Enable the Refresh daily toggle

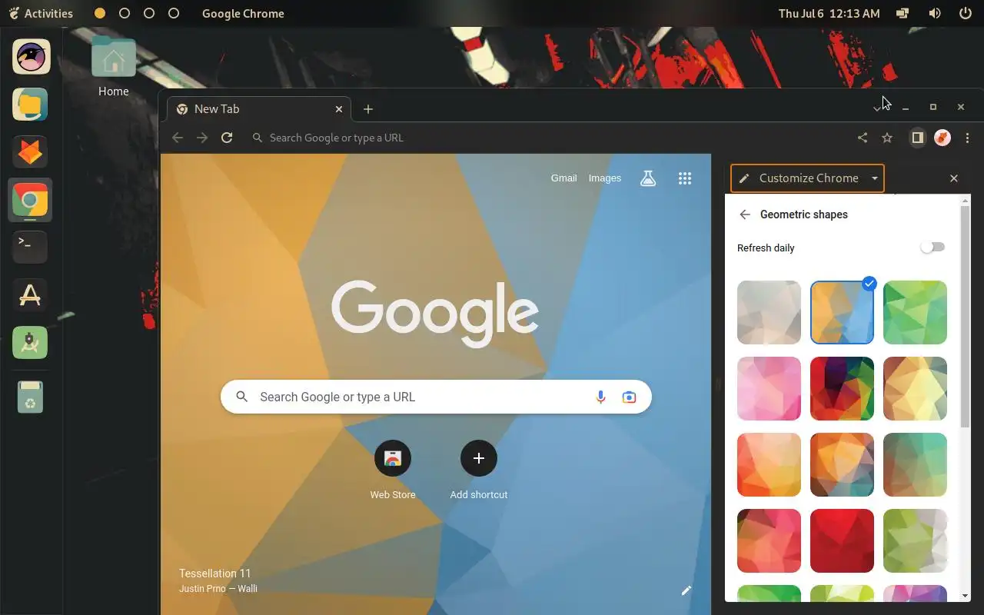pos(932,248)
